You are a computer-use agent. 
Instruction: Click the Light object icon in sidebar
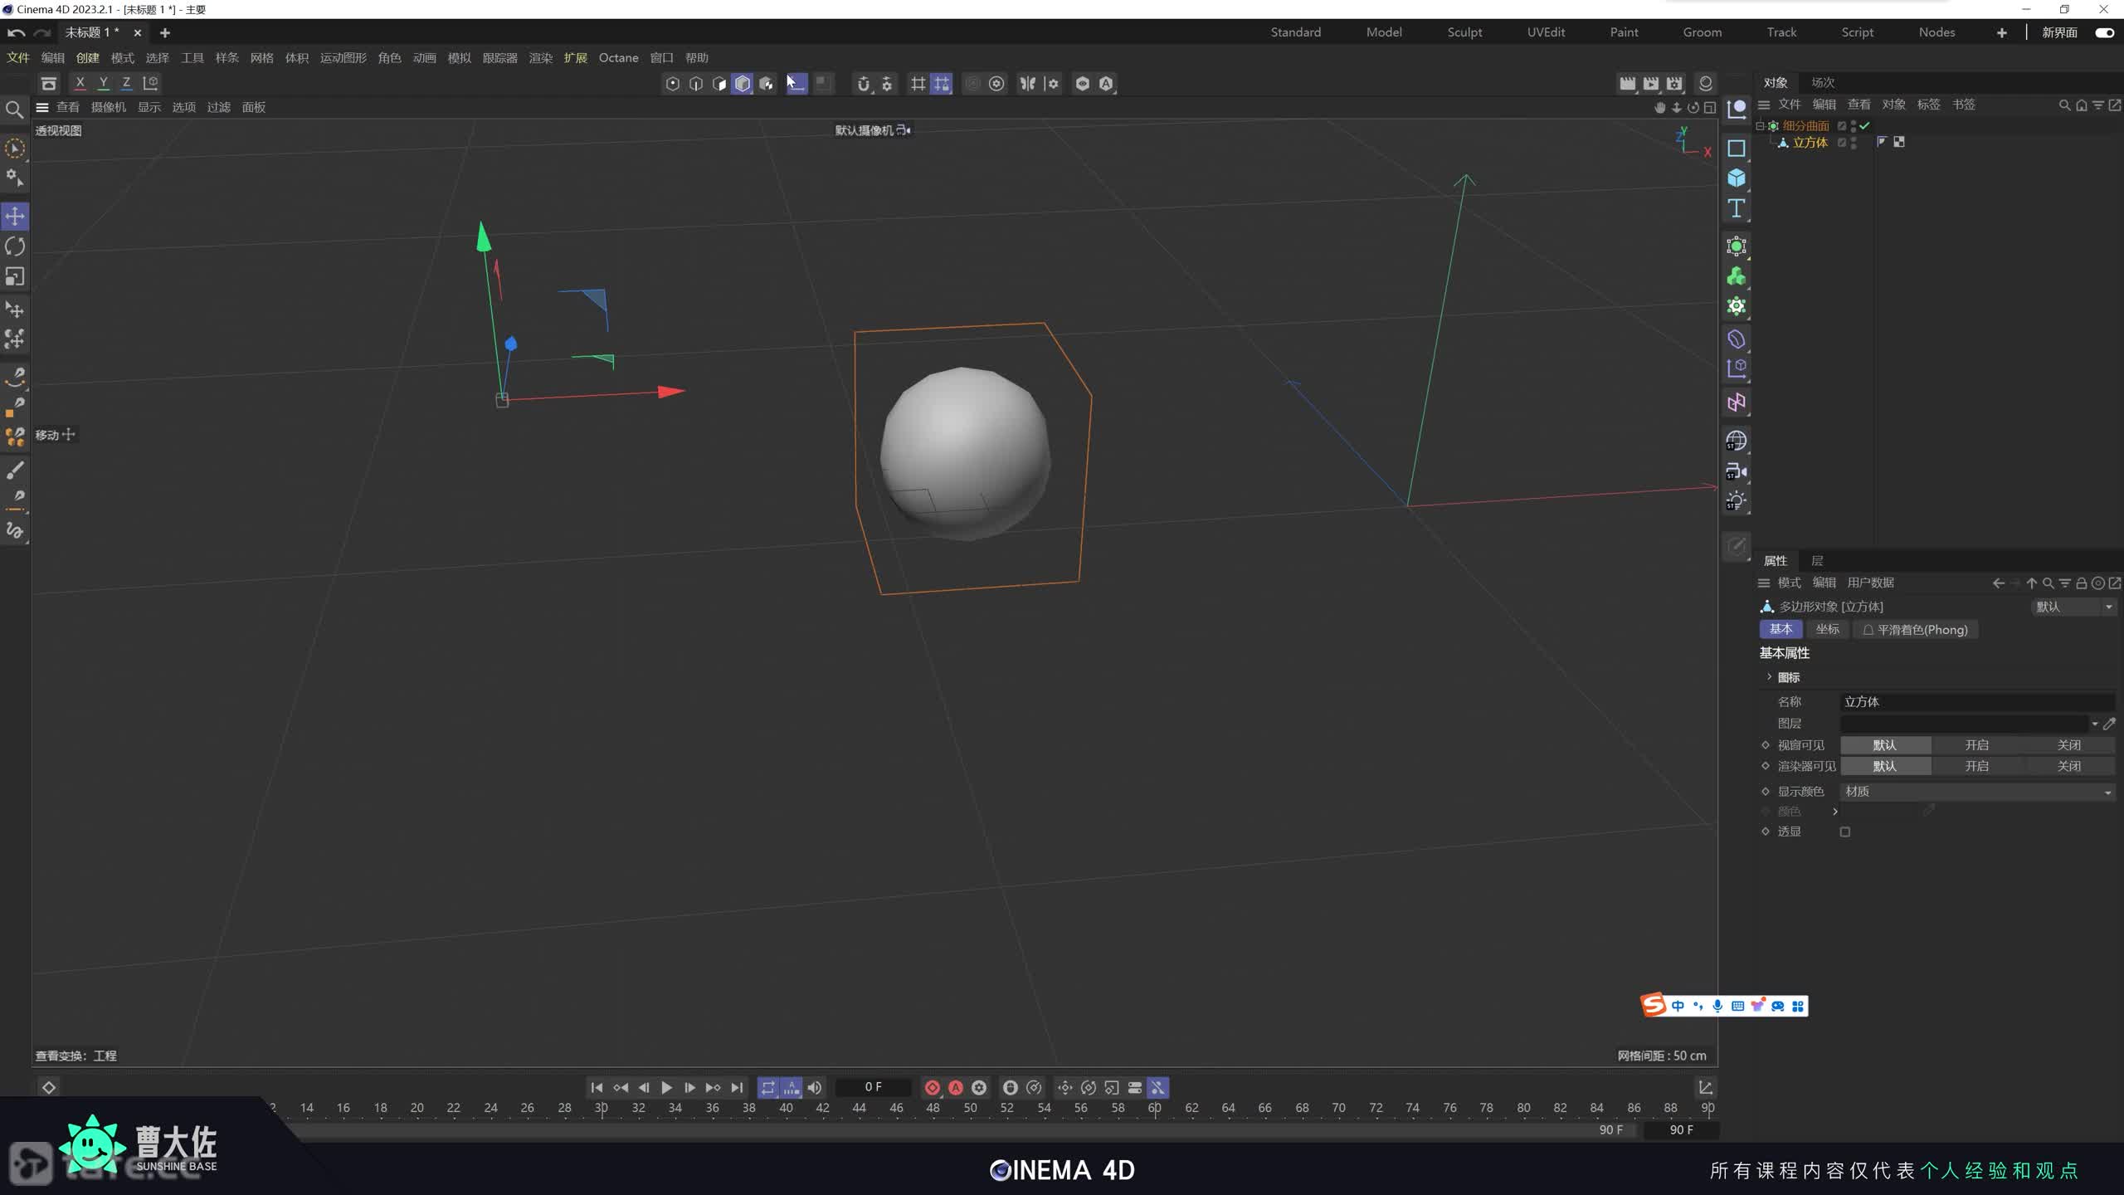[1736, 501]
